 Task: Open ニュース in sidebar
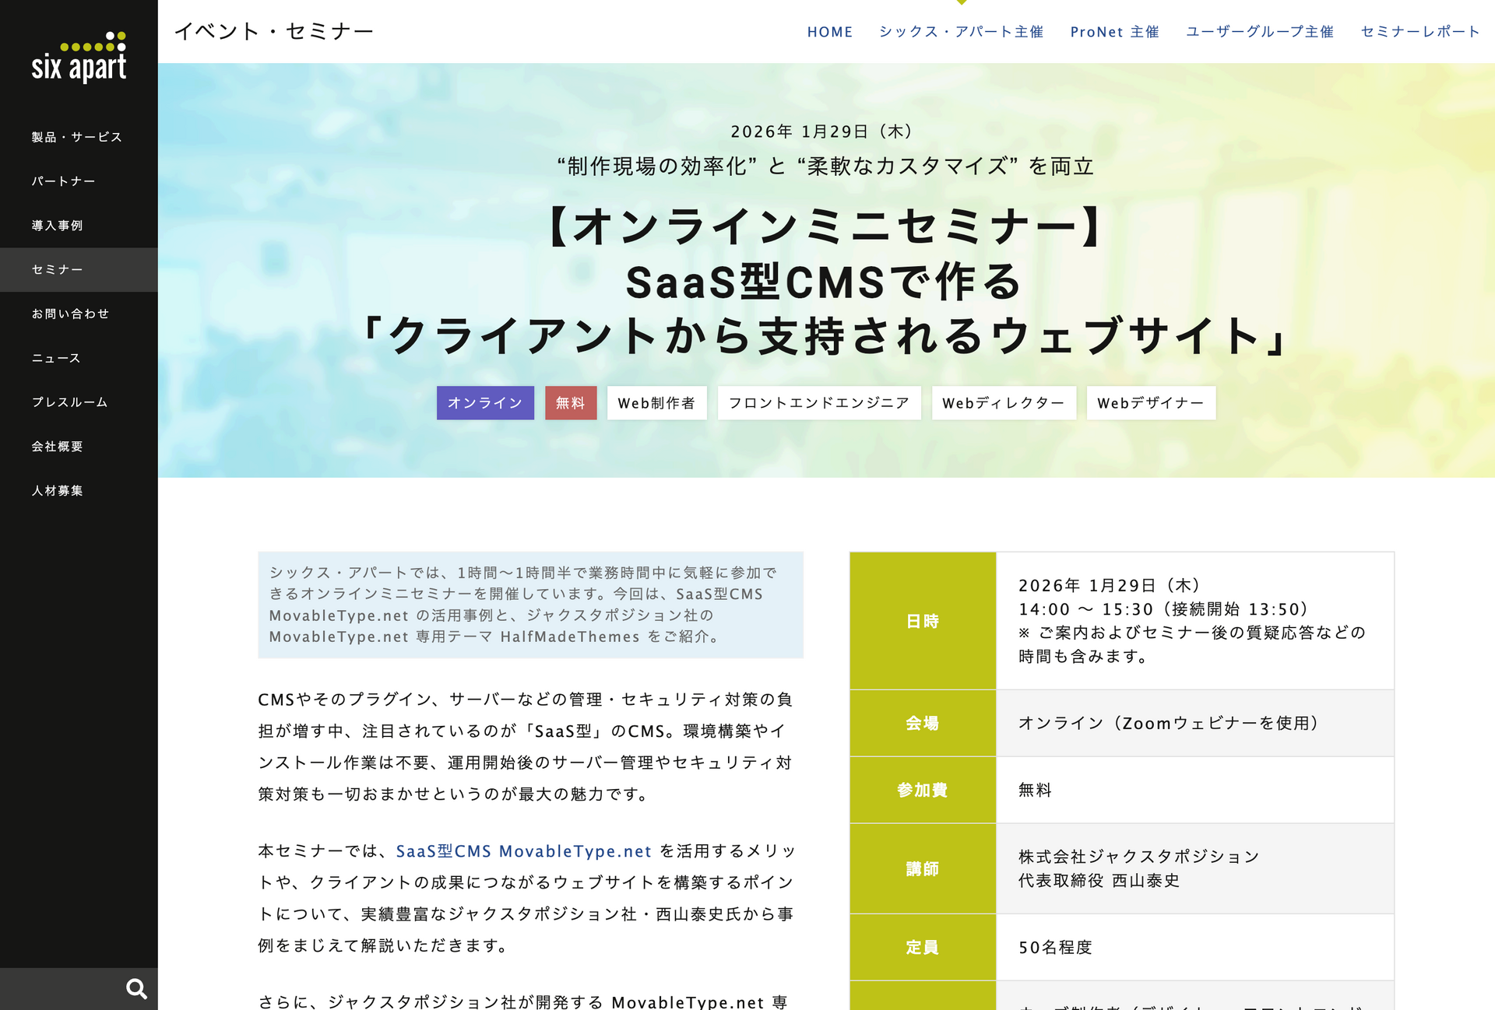pos(57,358)
